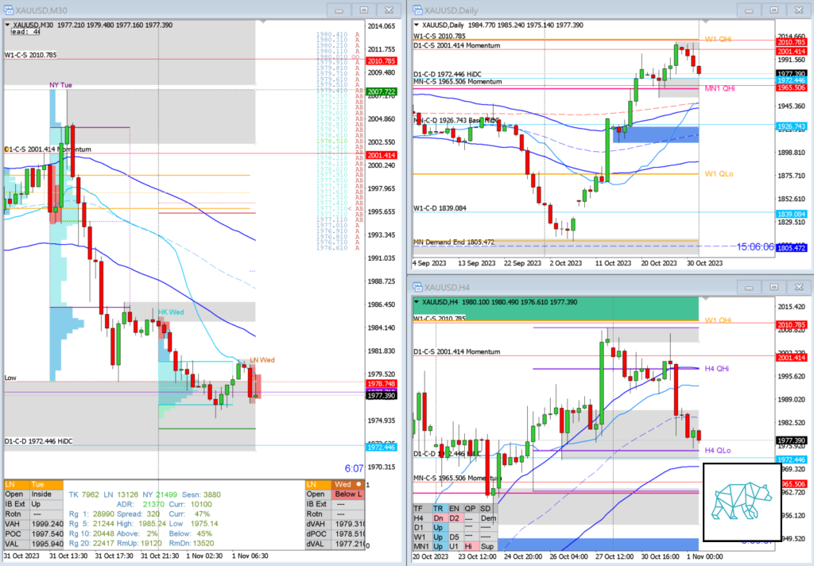Expand the triangle beside XAUUSD,H4 chart header
814x566 pixels.
pyautogui.click(x=417, y=302)
